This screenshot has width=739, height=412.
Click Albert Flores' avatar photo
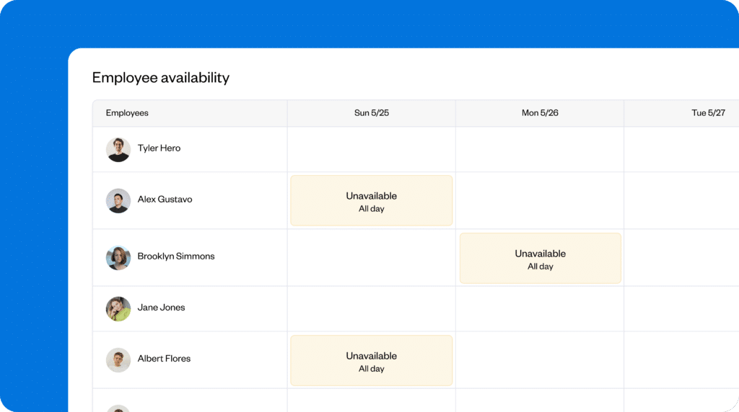pyautogui.click(x=118, y=360)
